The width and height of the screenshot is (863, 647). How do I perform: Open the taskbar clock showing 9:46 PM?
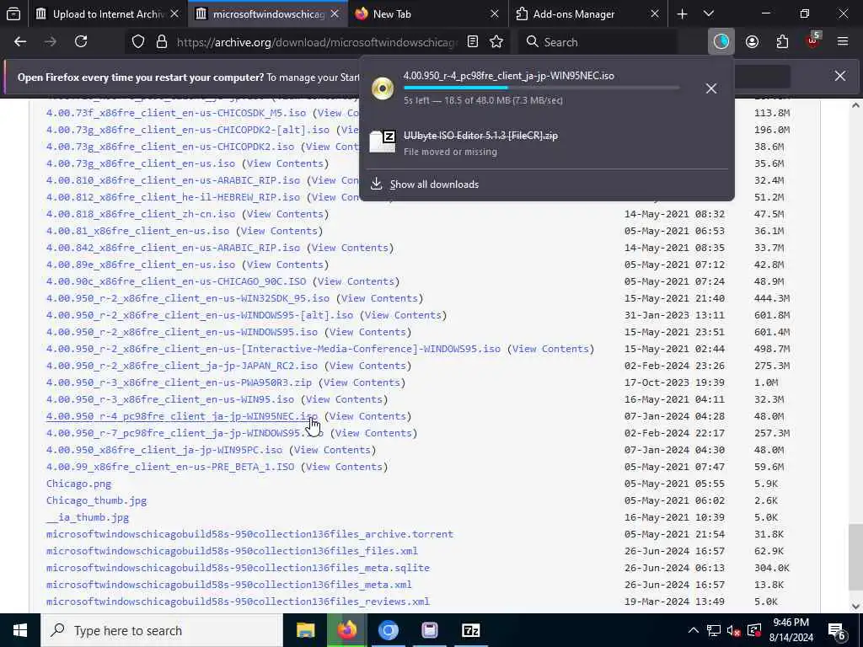(792, 630)
